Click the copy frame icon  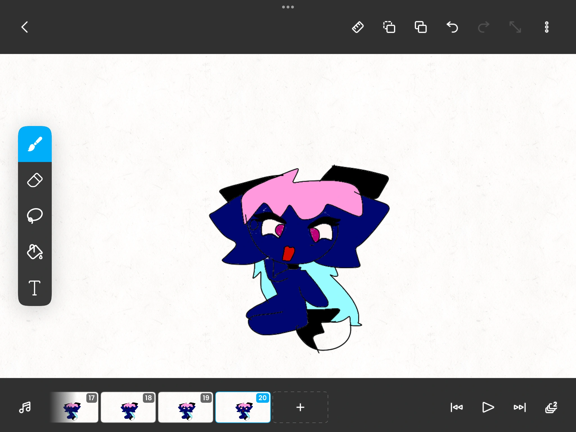point(389,27)
